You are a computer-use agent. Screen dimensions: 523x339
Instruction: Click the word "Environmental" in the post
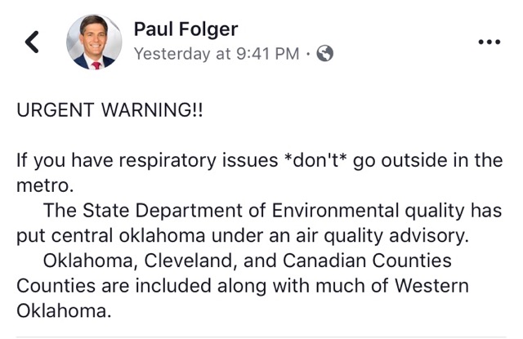(x=335, y=211)
